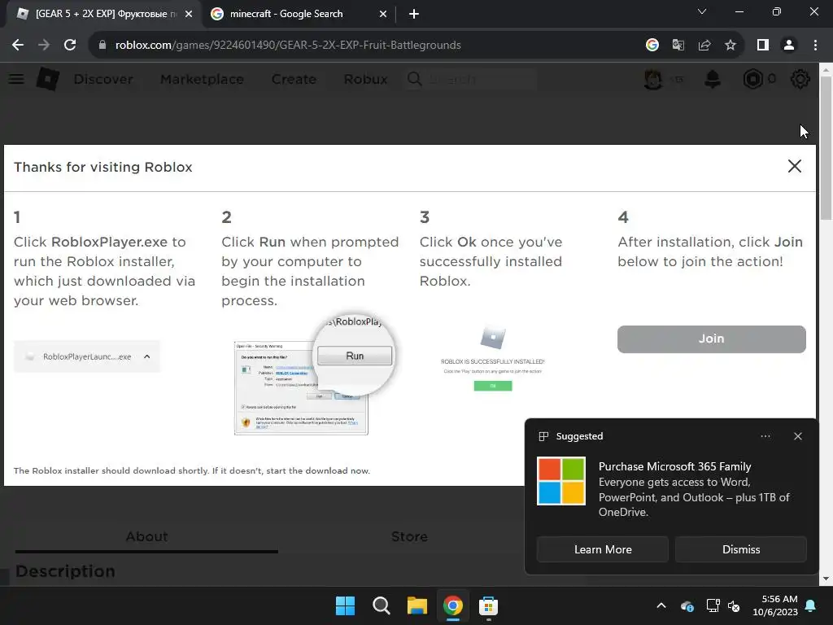Image resolution: width=833 pixels, height=625 pixels.
Task: Close the GEAR 5 Roblox tab
Action: click(x=189, y=14)
